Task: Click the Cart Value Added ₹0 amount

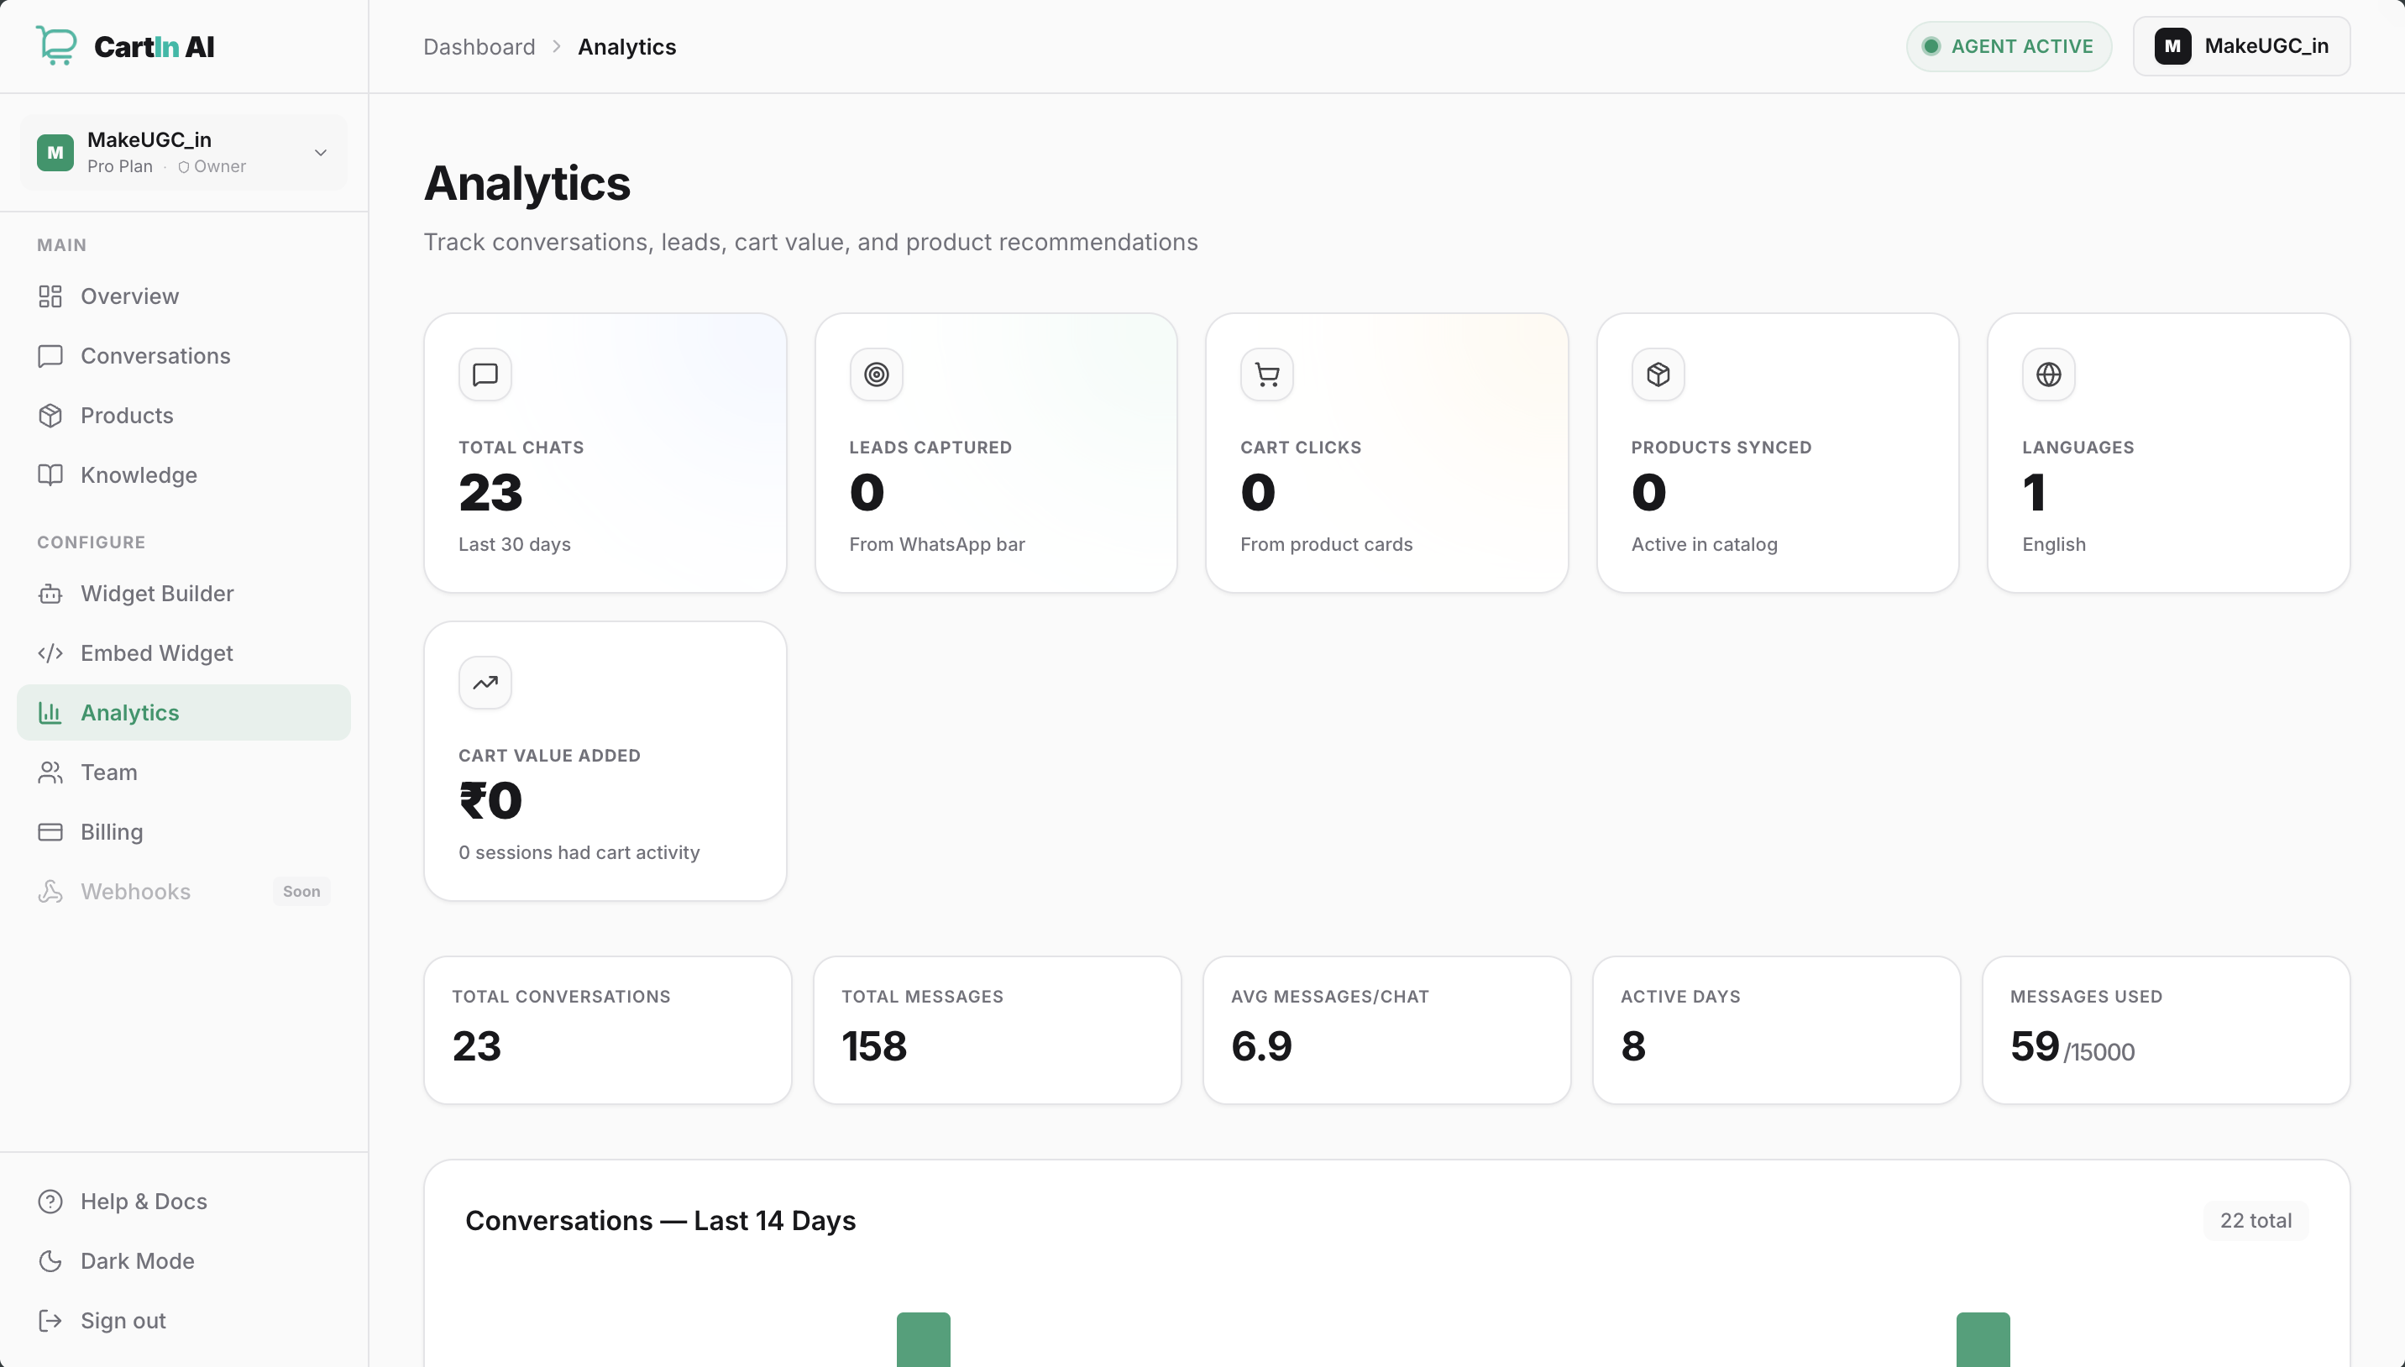Action: coord(490,801)
